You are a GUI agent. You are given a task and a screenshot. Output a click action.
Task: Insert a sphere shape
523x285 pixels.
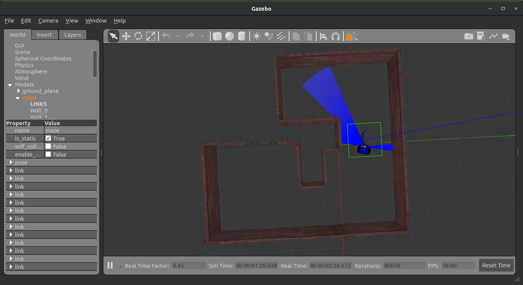[x=229, y=36]
